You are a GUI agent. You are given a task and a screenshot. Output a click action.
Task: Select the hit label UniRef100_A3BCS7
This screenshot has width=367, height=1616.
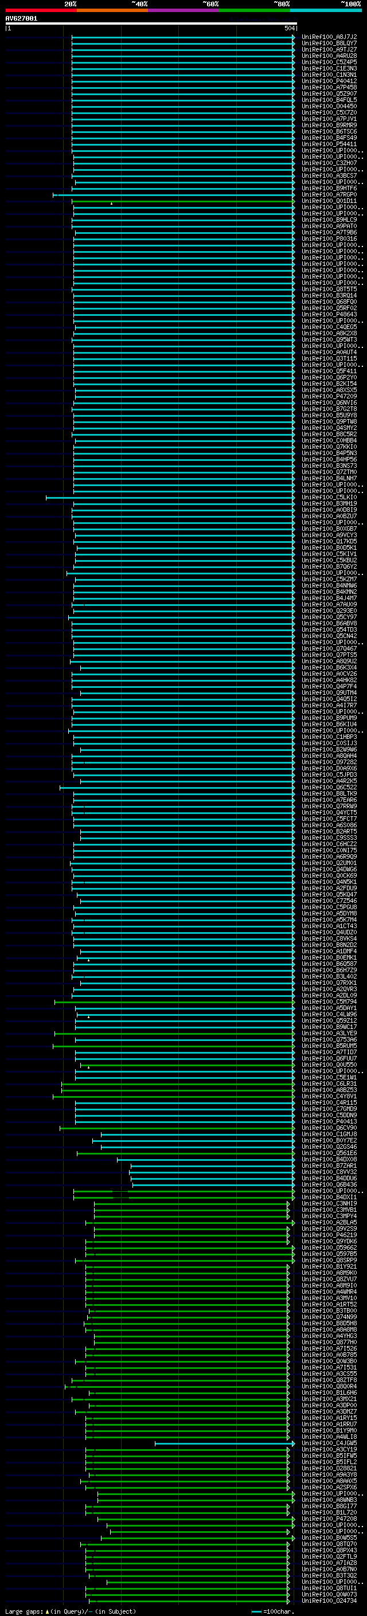click(x=329, y=175)
